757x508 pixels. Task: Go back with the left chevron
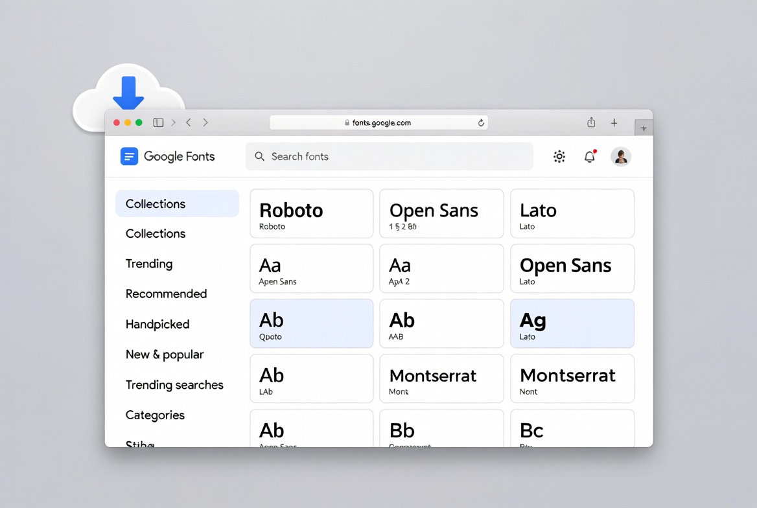(189, 122)
